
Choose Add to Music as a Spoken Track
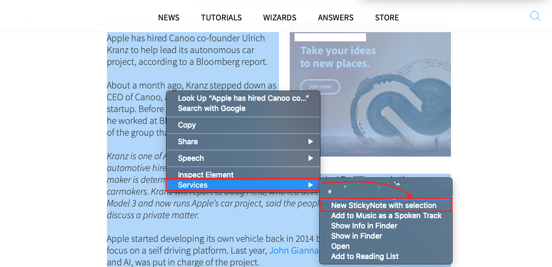(x=386, y=216)
